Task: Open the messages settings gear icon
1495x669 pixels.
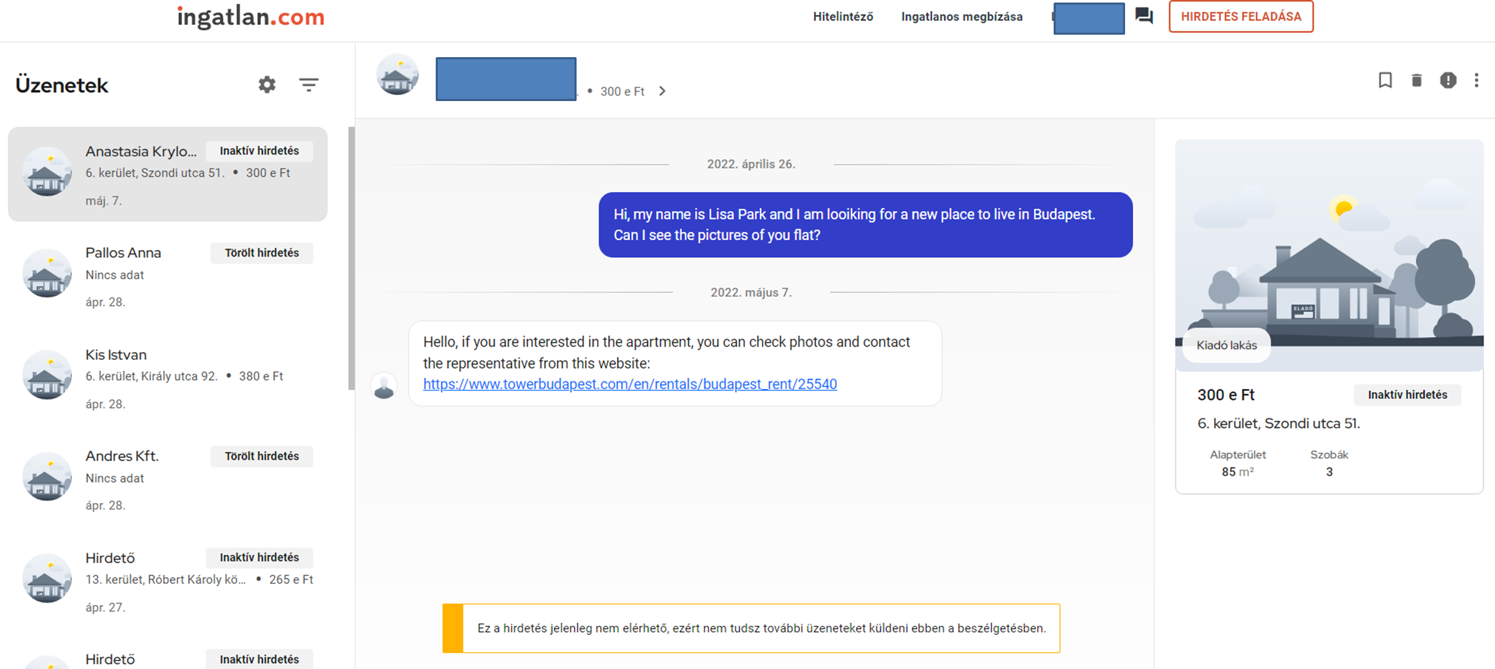Action: pos(267,85)
